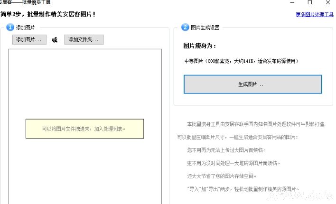The height and width of the screenshot is (204, 336).
Task: Click the blue step 2 circle icon
Action: click(x=185, y=28)
